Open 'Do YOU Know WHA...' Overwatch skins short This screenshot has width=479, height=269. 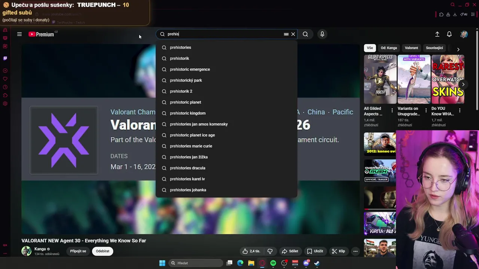coord(448,79)
